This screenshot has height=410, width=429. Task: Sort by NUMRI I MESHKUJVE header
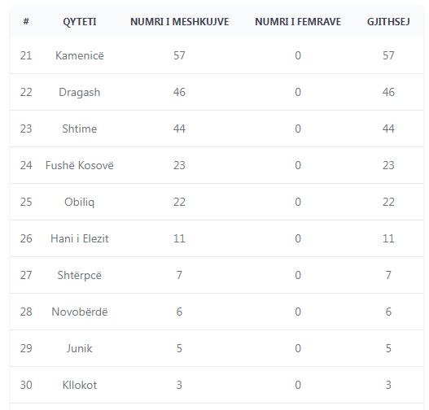point(179,22)
